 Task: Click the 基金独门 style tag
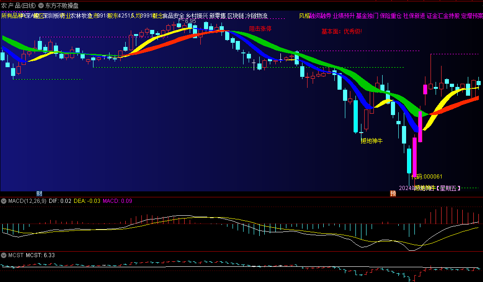367,16
